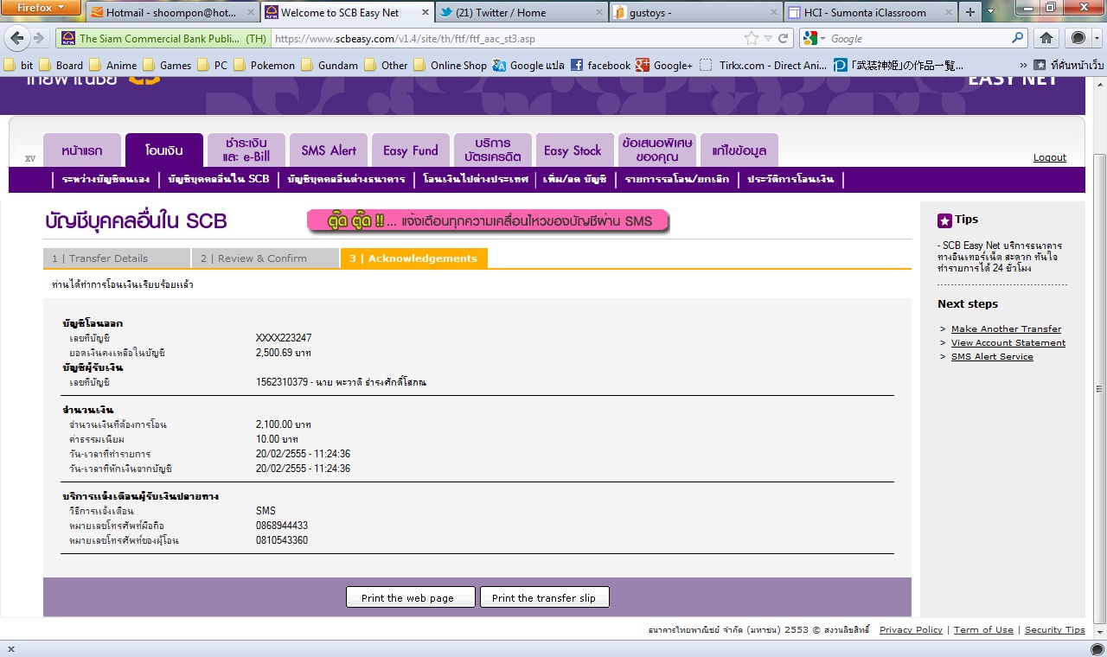Viewport: 1107px width, 657px height.
Task: Go to the browser Home page
Action: (1046, 38)
